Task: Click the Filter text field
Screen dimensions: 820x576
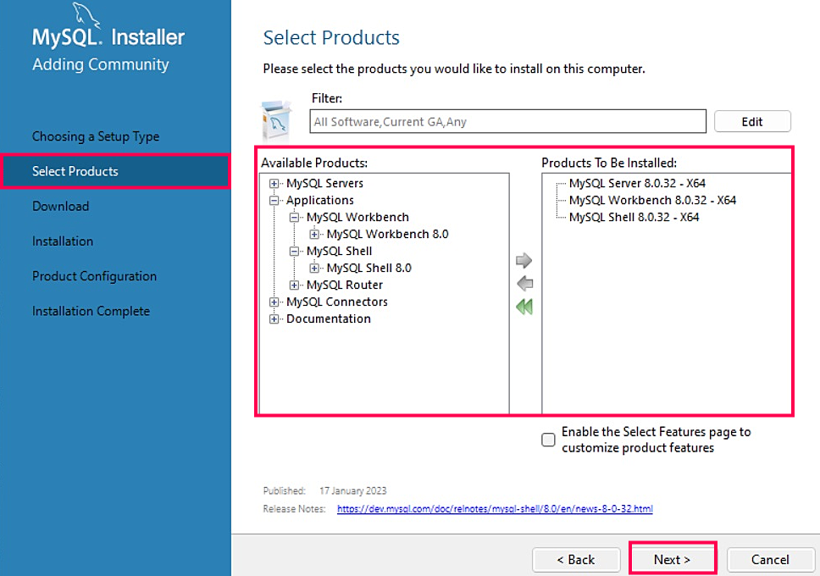Action: (x=507, y=121)
